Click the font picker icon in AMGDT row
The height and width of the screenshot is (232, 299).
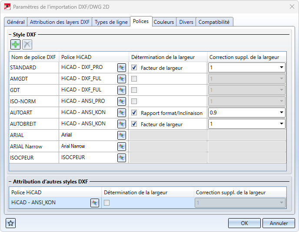coord(122,79)
